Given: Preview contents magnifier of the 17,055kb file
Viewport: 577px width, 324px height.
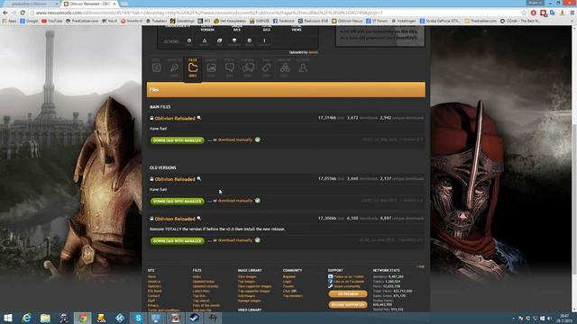Looking at the screenshot, I should (199, 179).
